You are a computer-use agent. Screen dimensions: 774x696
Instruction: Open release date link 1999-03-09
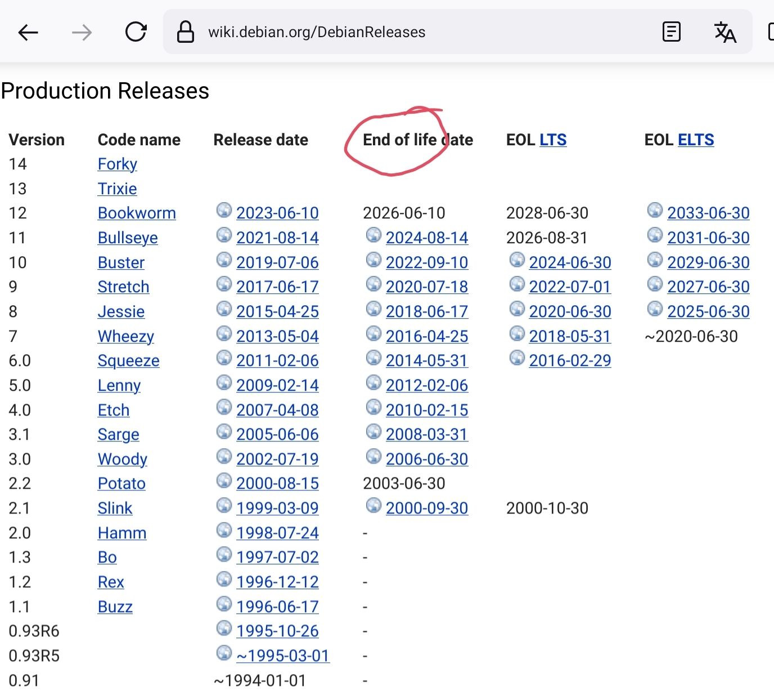(x=277, y=508)
